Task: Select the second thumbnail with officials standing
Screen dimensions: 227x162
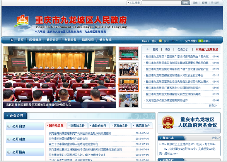Action: click(x=128, y=69)
